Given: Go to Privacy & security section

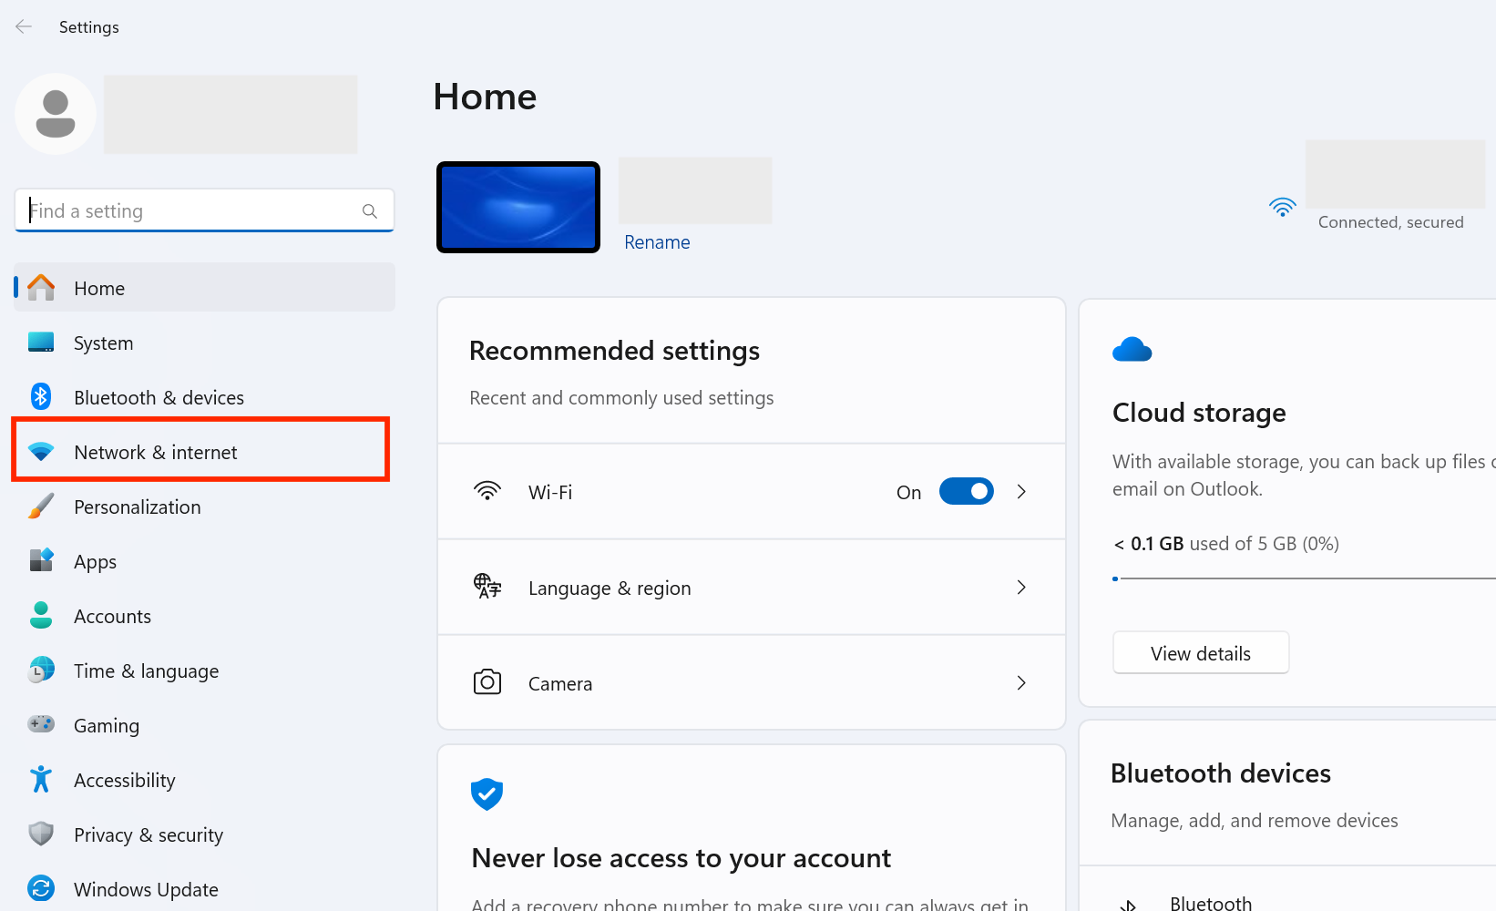Looking at the screenshot, I should click(x=148, y=835).
